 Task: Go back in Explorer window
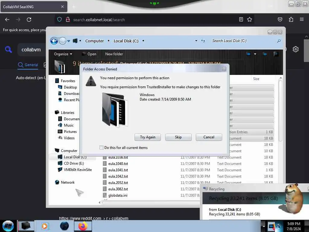click(x=54, y=41)
